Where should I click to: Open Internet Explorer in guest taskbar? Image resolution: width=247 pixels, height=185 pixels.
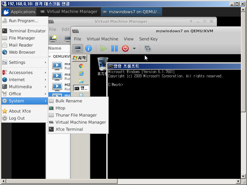click(x=81, y=73)
